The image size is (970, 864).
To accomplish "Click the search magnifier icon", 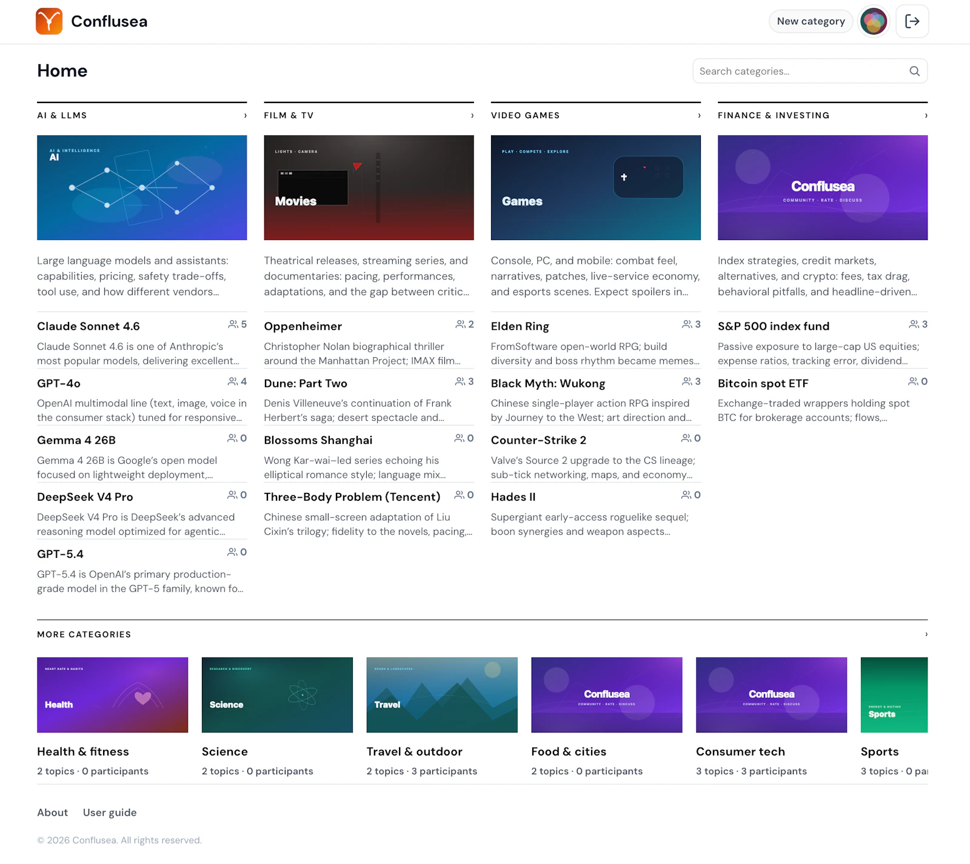I will (x=914, y=71).
